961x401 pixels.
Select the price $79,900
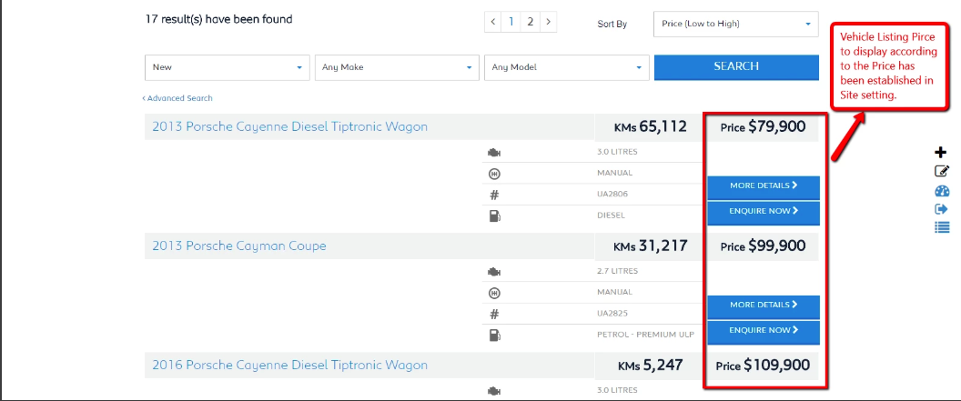[776, 126]
